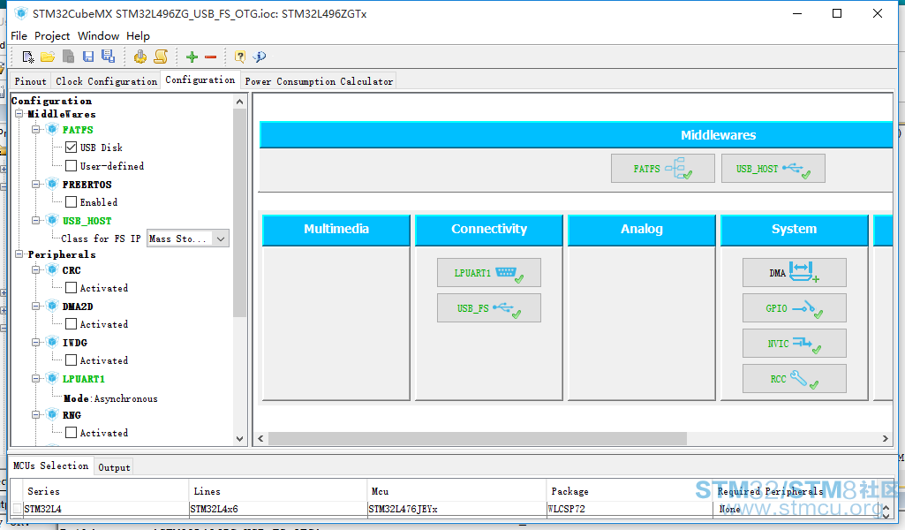905x530 pixels.
Task: Switch to the Output tab
Action: tap(114, 467)
